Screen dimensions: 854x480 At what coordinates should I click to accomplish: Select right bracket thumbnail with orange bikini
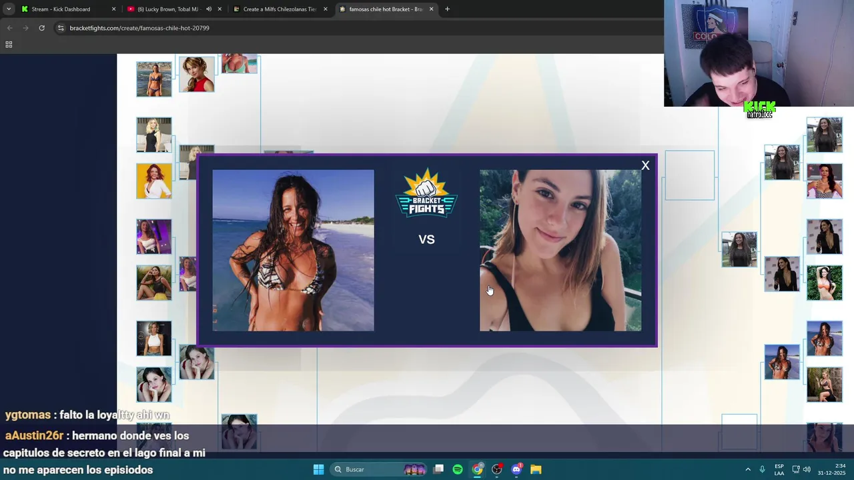[x=825, y=283]
